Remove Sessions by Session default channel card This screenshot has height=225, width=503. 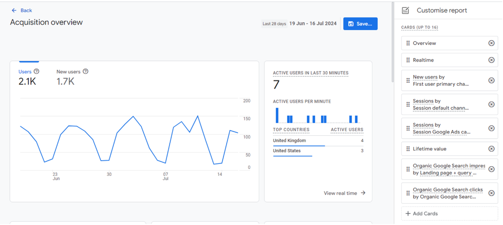tap(491, 104)
